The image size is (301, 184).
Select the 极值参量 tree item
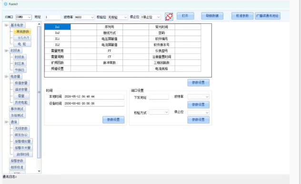coord(21,83)
